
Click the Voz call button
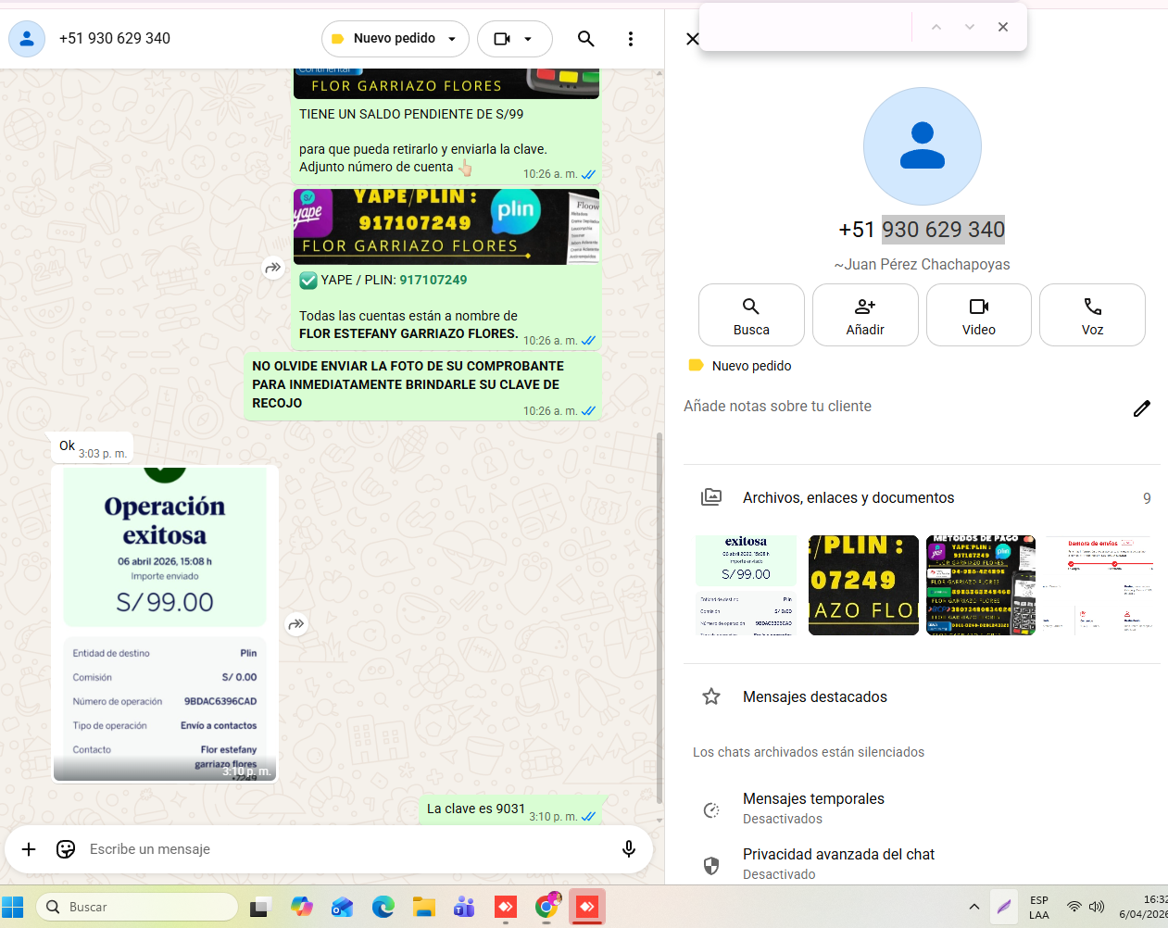(1092, 315)
